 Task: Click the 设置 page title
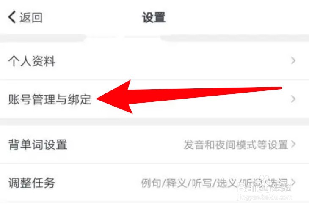[154, 17]
